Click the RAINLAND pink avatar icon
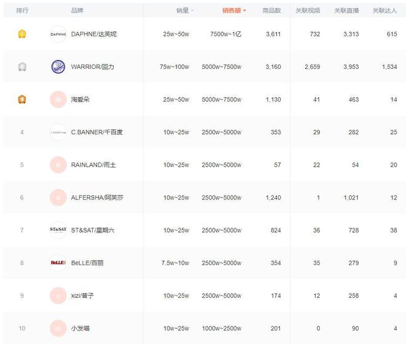The height and width of the screenshot is (344, 406). [58, 165]
